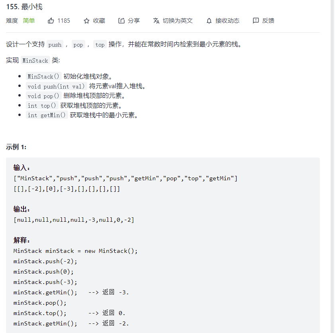The width and height of the screenshot is (335, 333).
Task: Click the MinStack class code tag
Action: (35, 61)
